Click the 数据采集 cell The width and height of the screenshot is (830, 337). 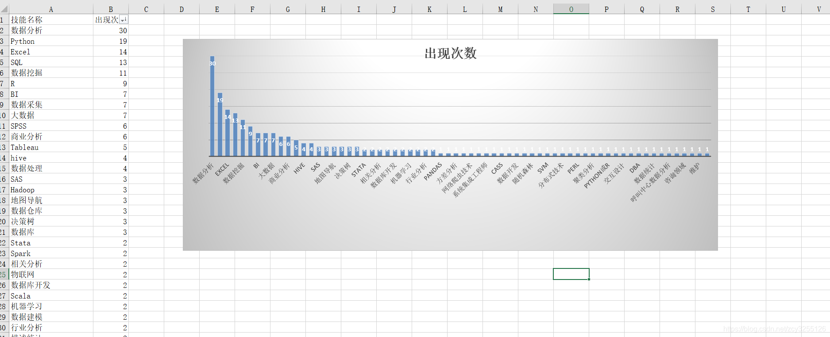(51, 105)
